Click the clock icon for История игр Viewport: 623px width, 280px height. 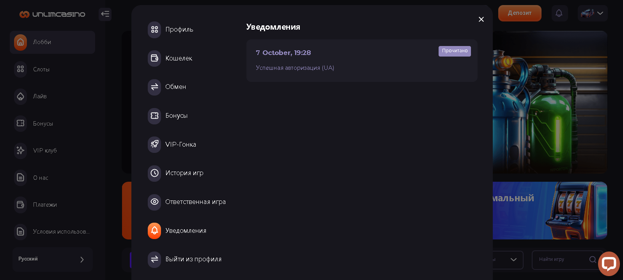[x=154, y=173]
